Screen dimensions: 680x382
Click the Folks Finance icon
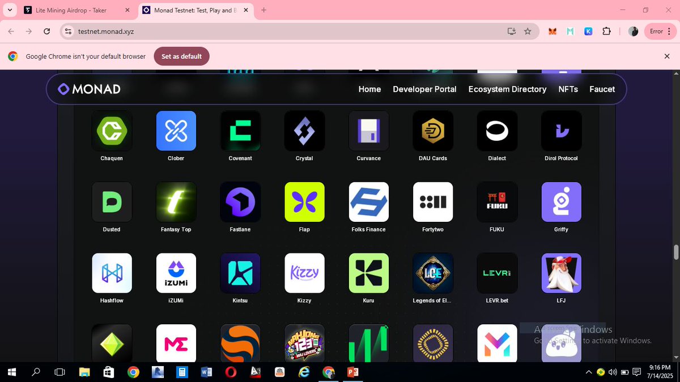point(369,202)
